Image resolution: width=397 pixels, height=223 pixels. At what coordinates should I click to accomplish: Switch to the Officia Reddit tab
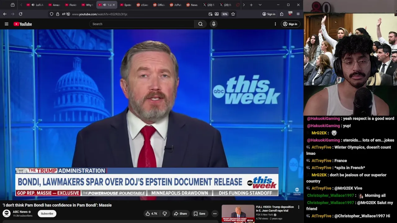(159, 5)
